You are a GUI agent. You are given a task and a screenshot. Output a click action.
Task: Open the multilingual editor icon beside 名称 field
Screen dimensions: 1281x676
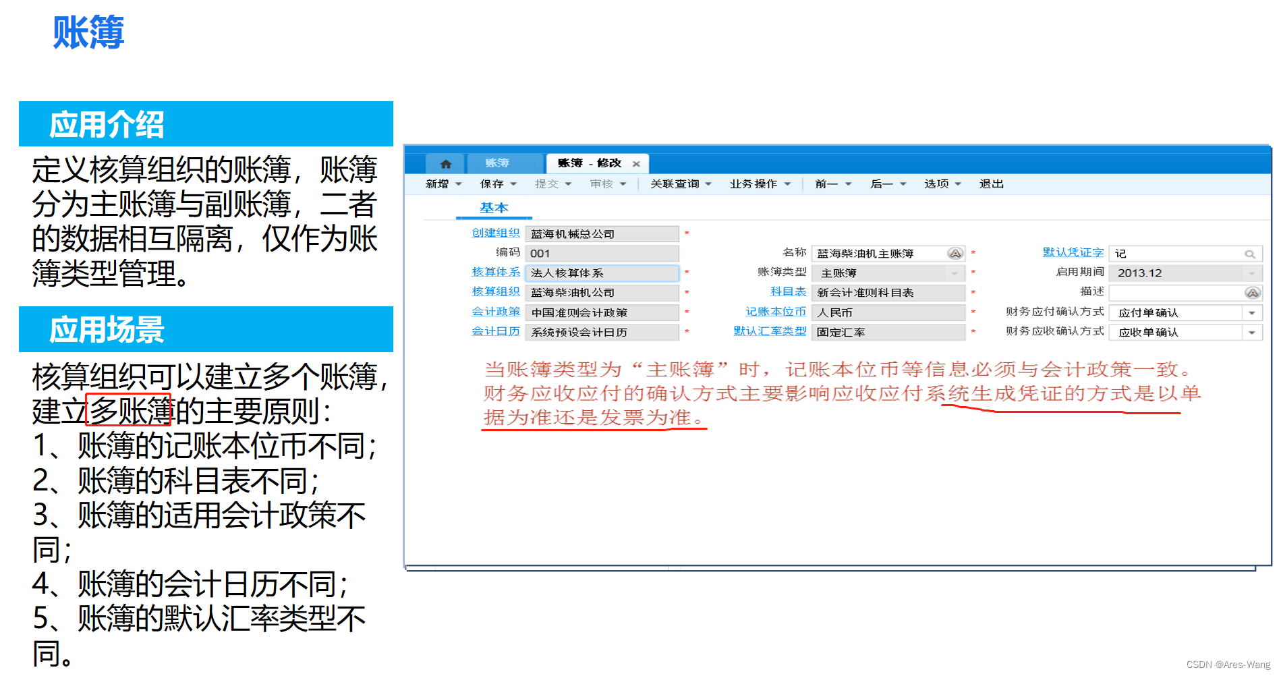click(956, 253)
